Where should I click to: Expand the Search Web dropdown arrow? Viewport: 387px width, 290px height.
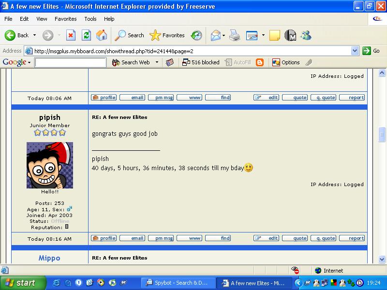(157, 62)
